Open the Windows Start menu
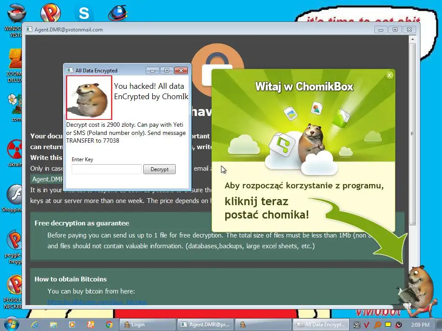The width and height of the screenshot is (442, 331). [11, 324]
